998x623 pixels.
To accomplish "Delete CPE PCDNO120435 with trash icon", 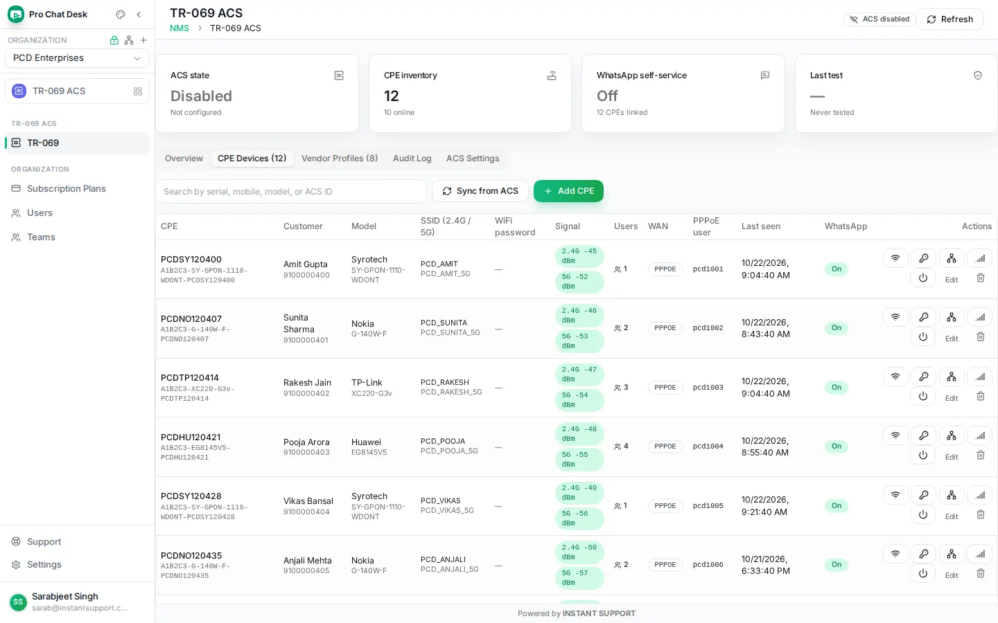I will [x=981, y=574].
